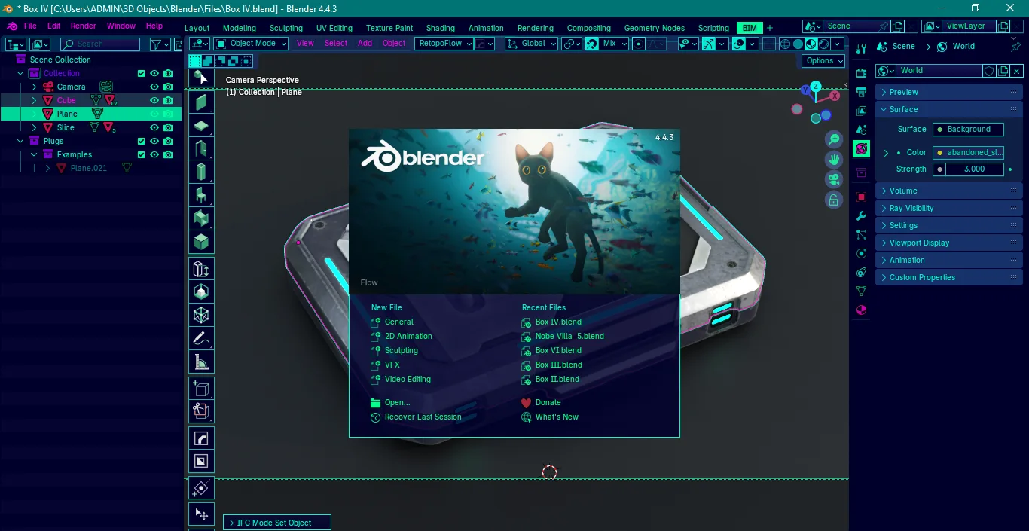Create new General file from splash
This screenshot has width=1029, height=531.
pyautogui.click(x=399, y=322)
